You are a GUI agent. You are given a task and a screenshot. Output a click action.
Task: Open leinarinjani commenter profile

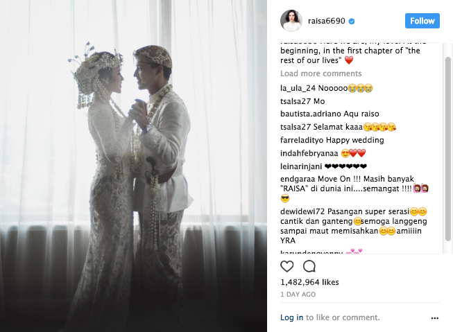tap(301, 166)
